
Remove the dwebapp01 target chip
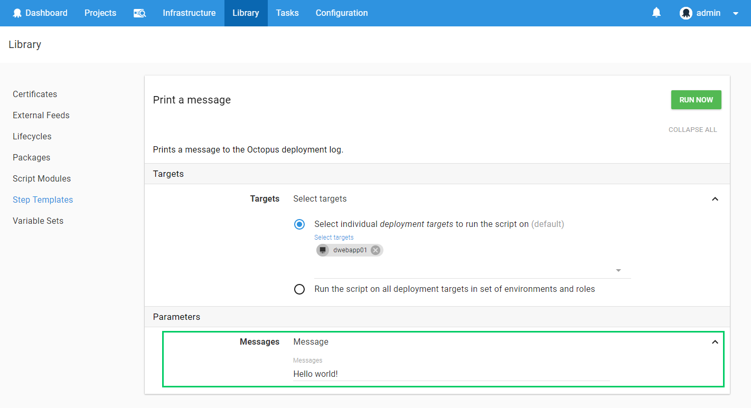tap(375, 250)
